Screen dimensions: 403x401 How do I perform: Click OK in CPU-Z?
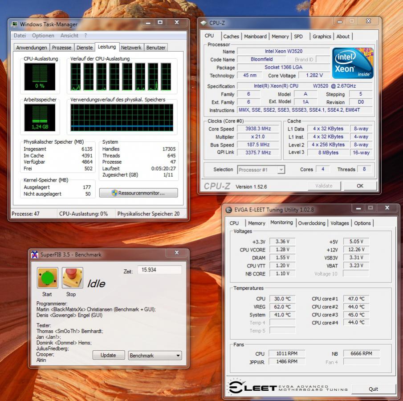(x=360, y=186)
